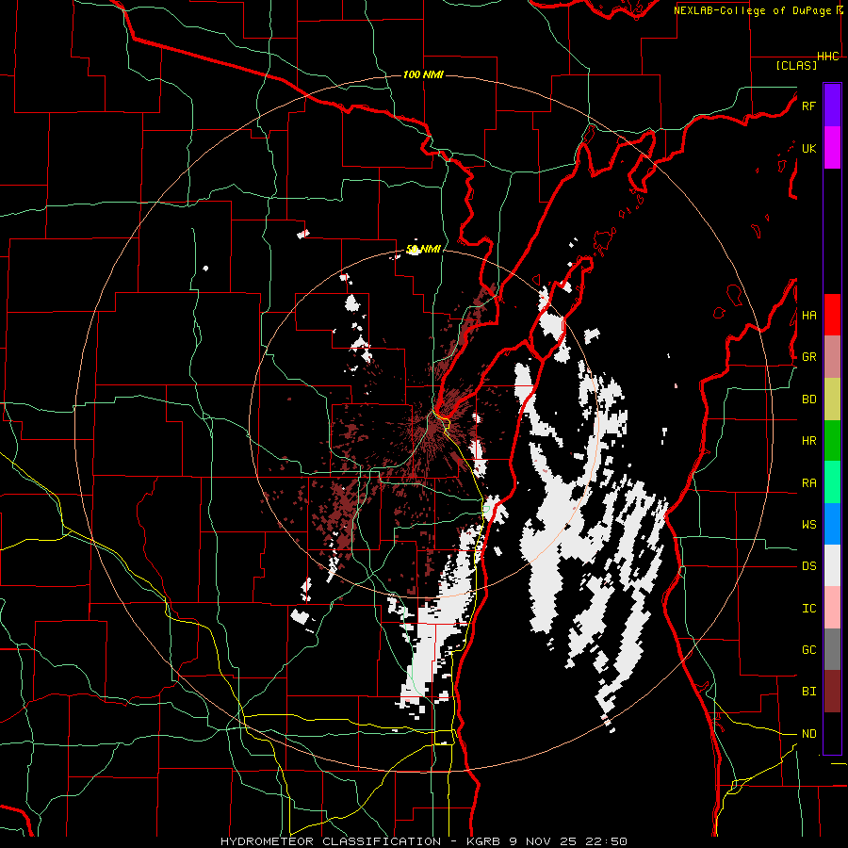
Task: Click the DS legend label
Action: [808, 566]
